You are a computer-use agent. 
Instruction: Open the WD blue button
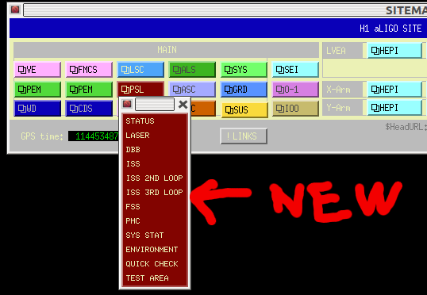pyautogui.click(x=37, y=109)
